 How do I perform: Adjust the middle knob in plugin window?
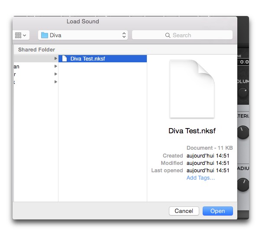click(243, 132)
